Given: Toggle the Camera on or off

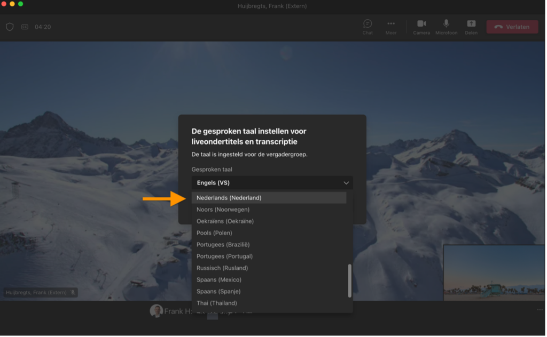Looking at the screenshot, I should tap(421, 25).
